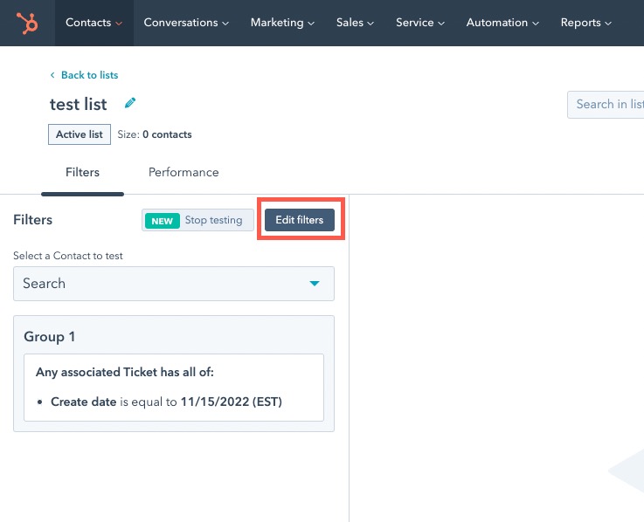Click the back arrow near Back to lists
Image resolution: width=644 pixels, height=522 pixels.
(52, 75)
